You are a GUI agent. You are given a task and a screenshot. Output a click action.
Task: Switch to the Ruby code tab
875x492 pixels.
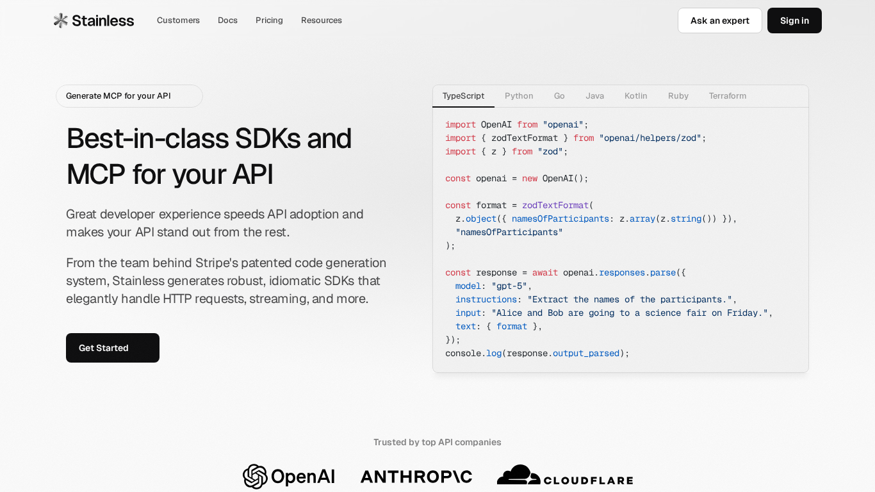(678, 96)
